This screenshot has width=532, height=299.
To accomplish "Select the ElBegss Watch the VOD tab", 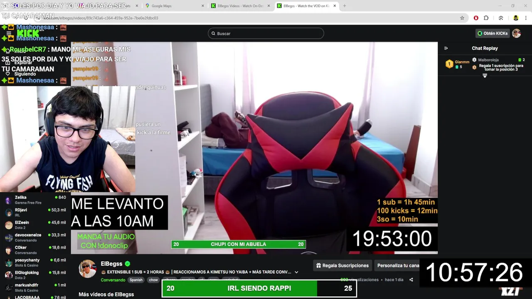I will [x=306, y=6].
